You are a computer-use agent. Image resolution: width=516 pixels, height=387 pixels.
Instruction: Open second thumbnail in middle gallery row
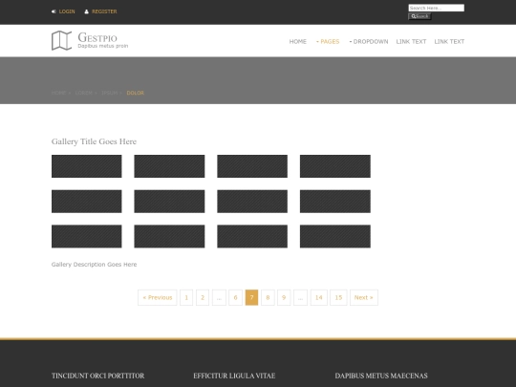pos(169,202)
